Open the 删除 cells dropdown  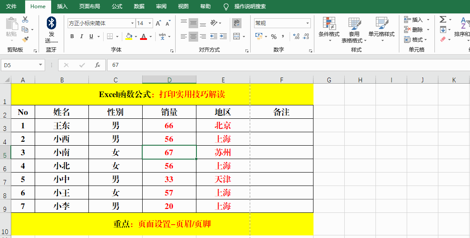coord(428,29)
